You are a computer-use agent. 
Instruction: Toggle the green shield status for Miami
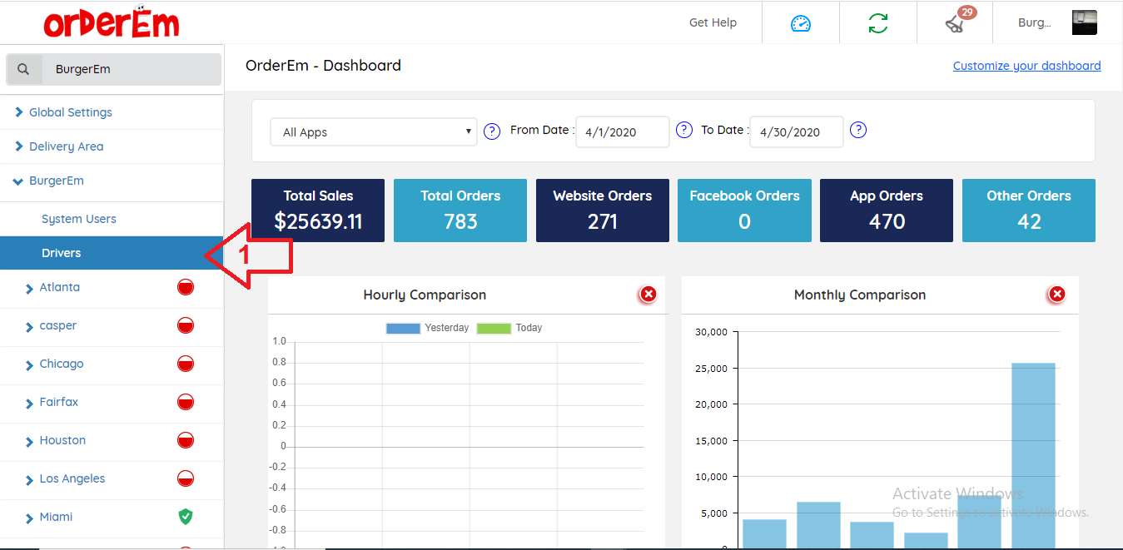click(x=186, y=518)
